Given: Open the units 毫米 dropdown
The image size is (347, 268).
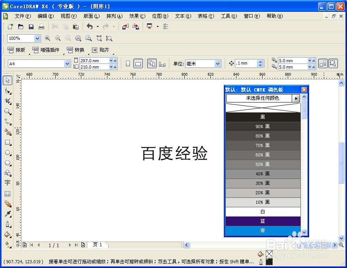Looking at the screenshot, I should 218,63.
